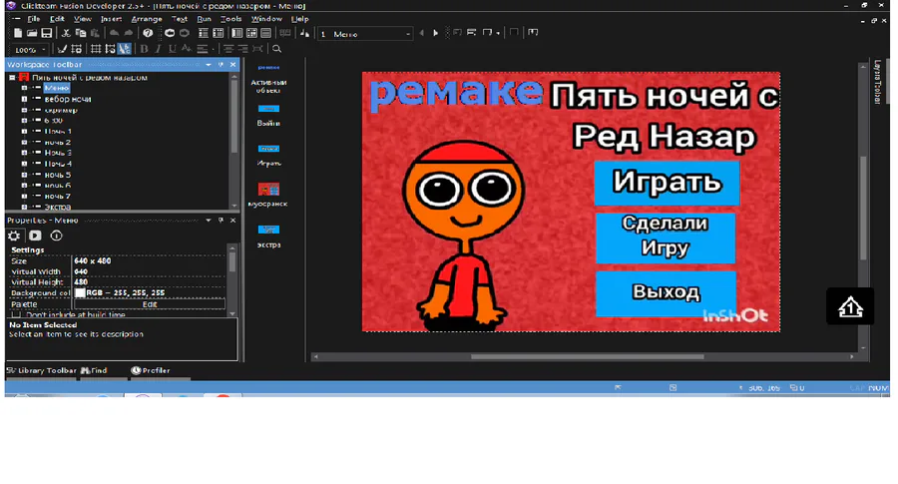The image size is (898, 484).
Task: Open the Help question mark icon
Action: [148, 33]
